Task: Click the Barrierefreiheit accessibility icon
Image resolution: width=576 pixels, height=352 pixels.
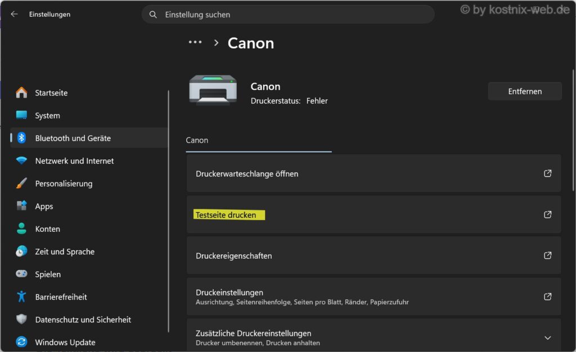Action: click(22, 296)
